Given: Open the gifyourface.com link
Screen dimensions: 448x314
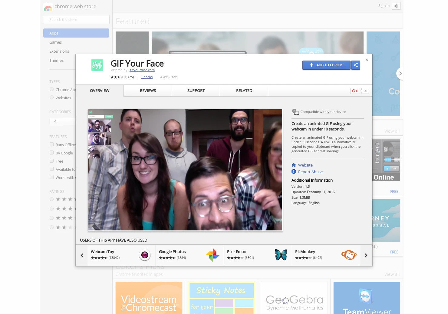Looking at the screenshot, I should click(142, 70).
